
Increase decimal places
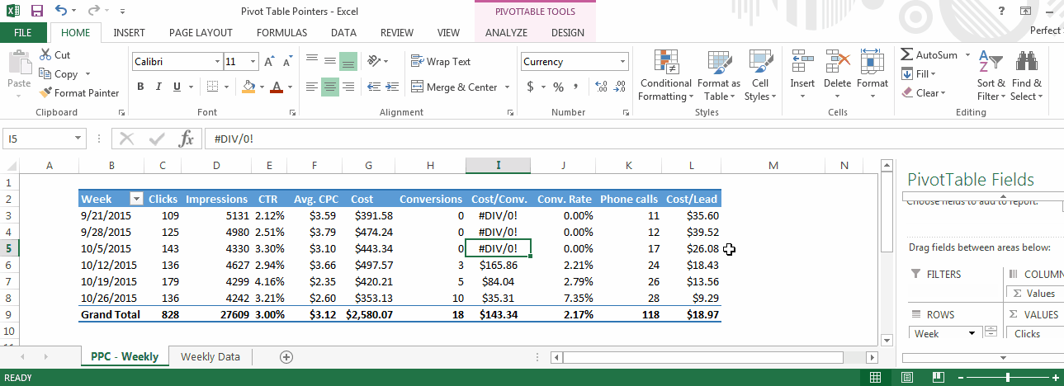[x=601, y=87]
